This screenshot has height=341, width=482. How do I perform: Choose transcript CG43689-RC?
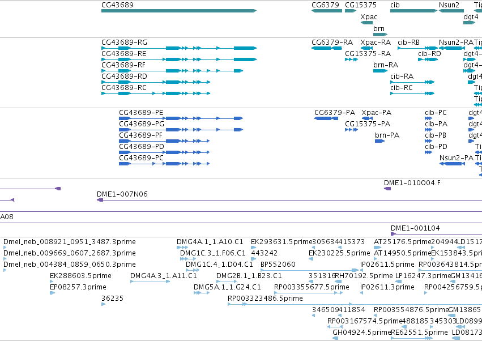click(156, 93)
